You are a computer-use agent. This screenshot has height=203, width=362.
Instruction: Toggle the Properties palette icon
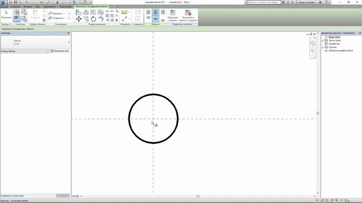pos(16,19)
